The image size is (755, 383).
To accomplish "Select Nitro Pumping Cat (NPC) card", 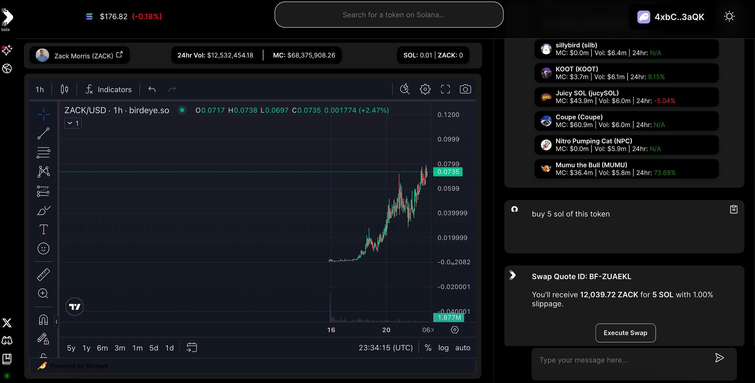I will (x=627, y=145).
